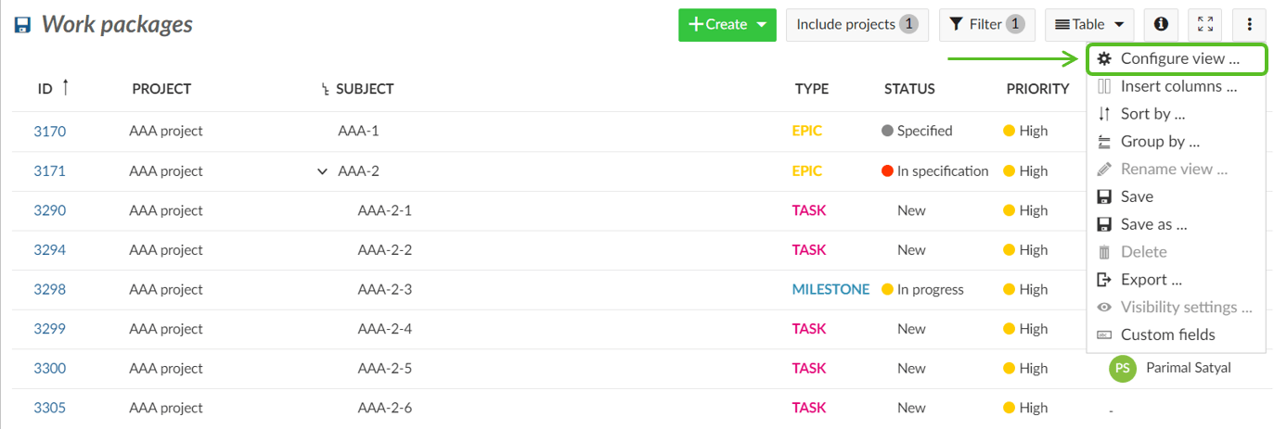1274x429 pixels.
Task: Choose Group by in the menu
Action: 1160,142
